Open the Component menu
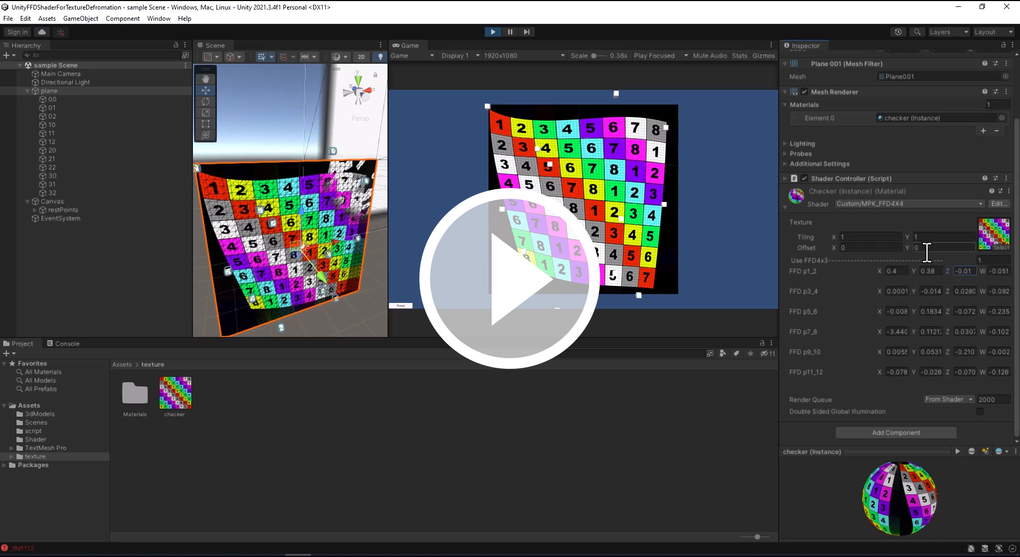Image resolution: width=1020 pixels, height=557 pixels. pos(123,18)
